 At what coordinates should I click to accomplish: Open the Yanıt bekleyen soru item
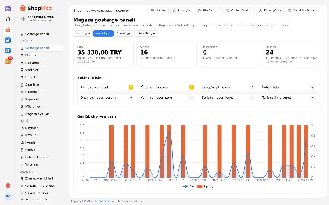(167, 98)
